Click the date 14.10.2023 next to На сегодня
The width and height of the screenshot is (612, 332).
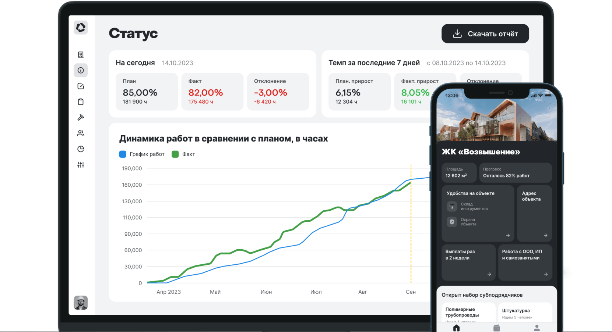pos(177,63)
